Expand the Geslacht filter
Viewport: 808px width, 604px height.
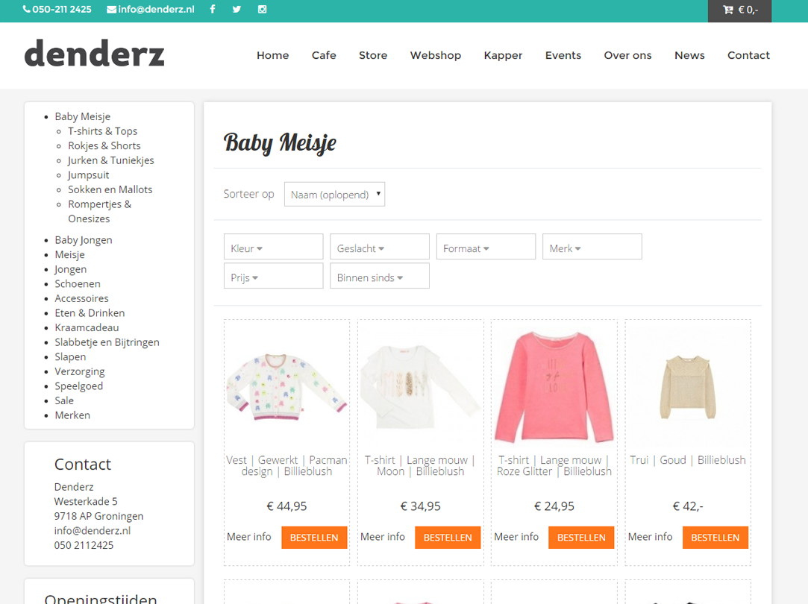380,247
